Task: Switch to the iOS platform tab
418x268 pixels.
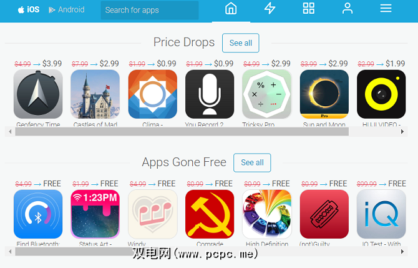Action: pos(29,10)
